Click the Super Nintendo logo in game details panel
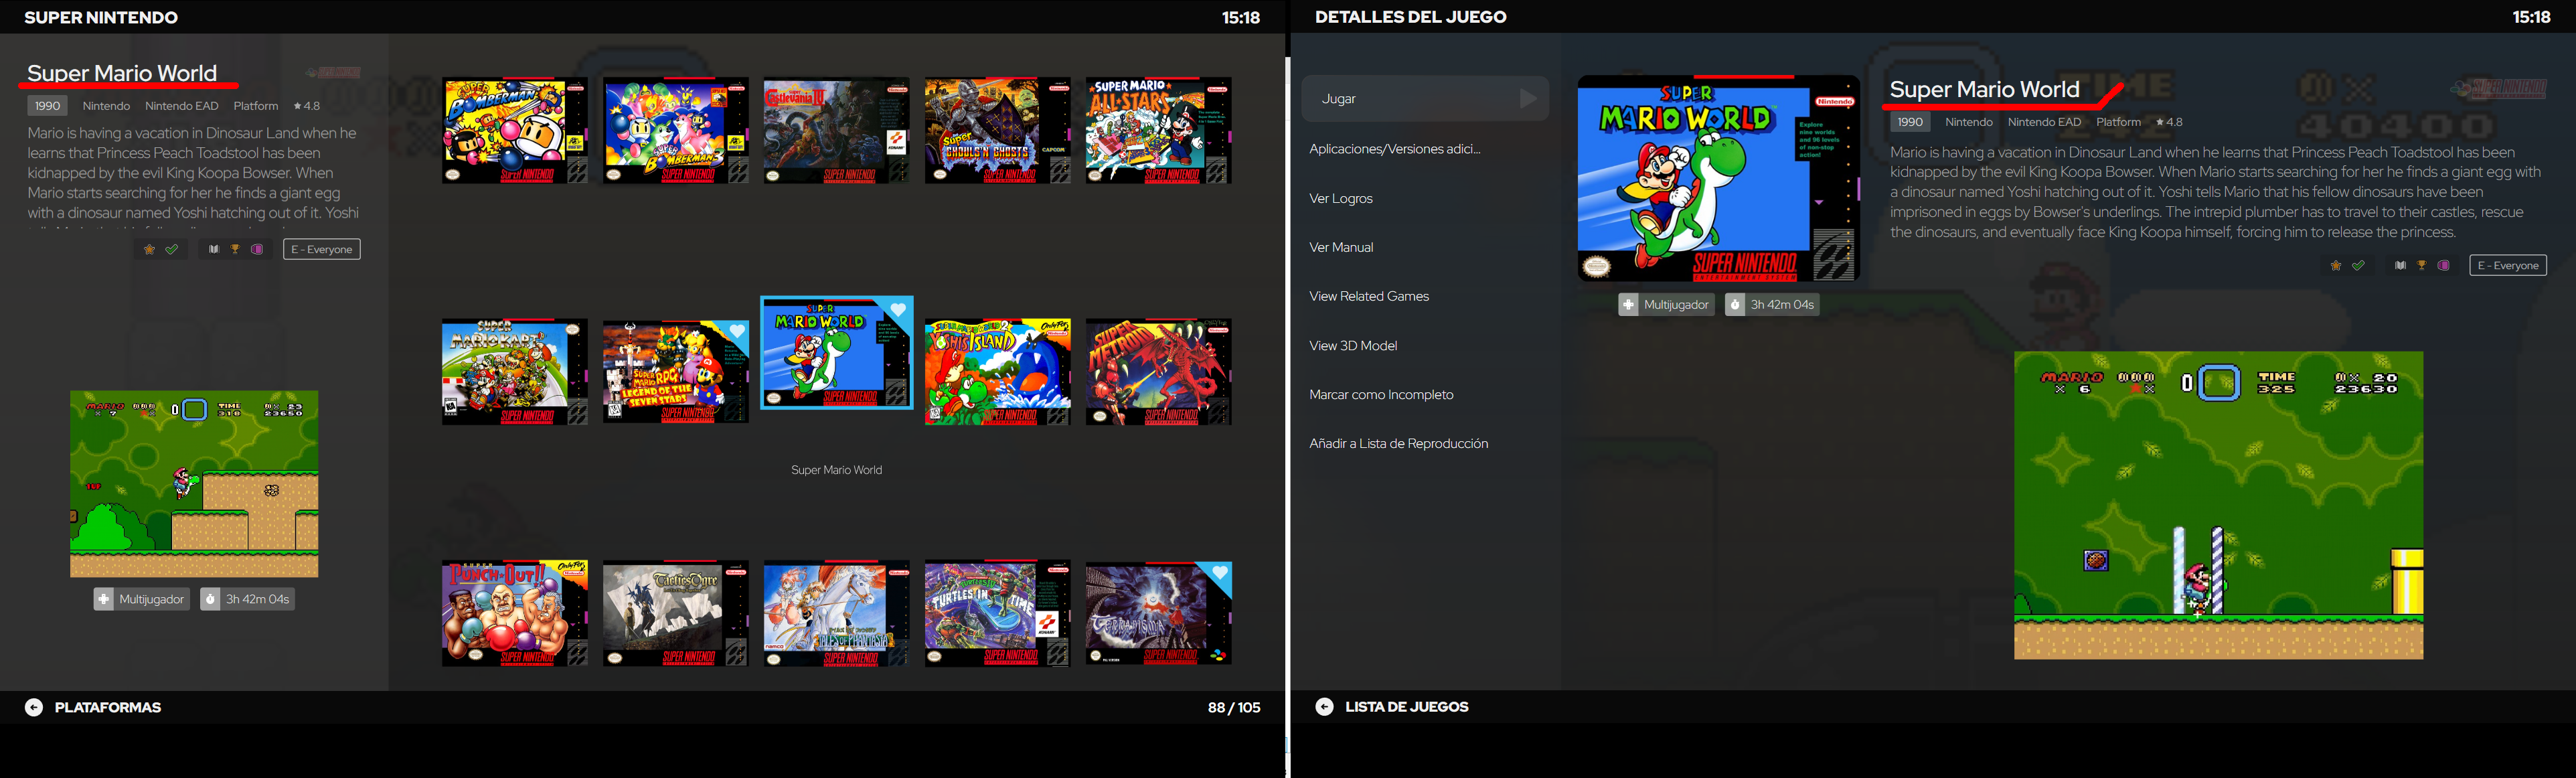The width and height of the screenshot is (2576, 778). [x=2499, y=89]
